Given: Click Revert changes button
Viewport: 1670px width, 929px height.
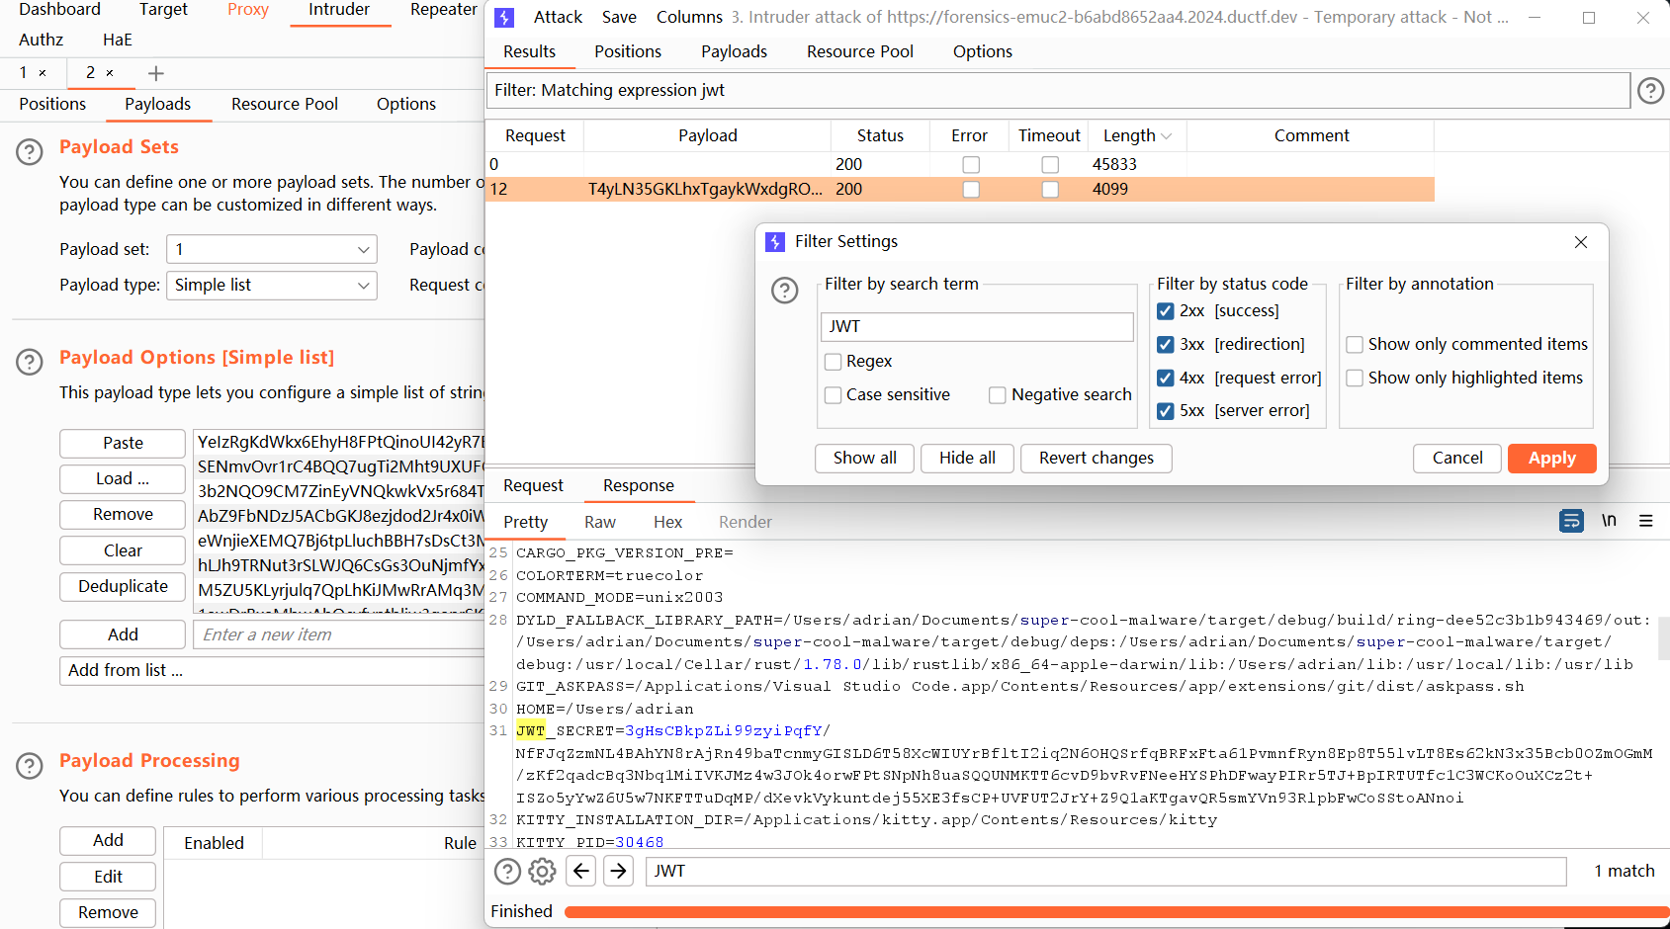Looking at the screenshot, I should (x=1097, y=459).
